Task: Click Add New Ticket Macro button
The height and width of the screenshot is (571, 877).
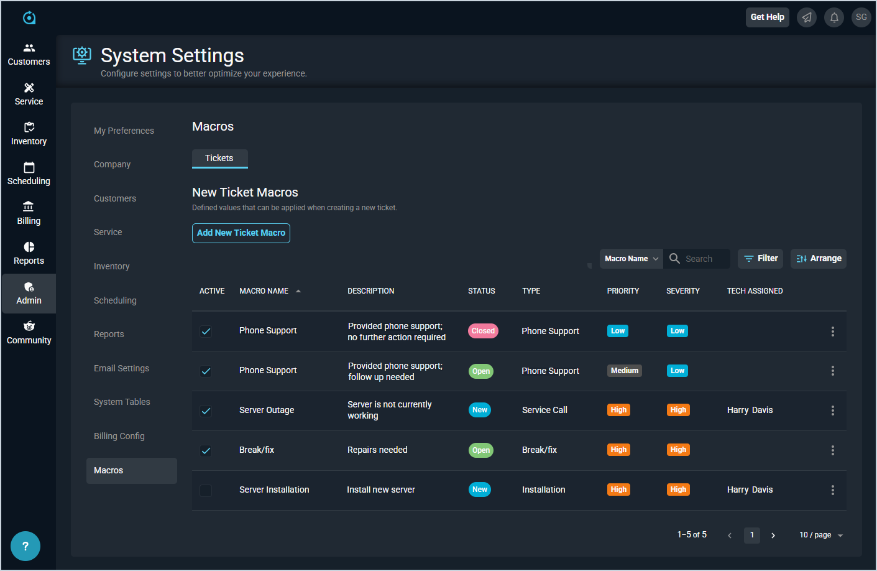Action: point(241,233)
